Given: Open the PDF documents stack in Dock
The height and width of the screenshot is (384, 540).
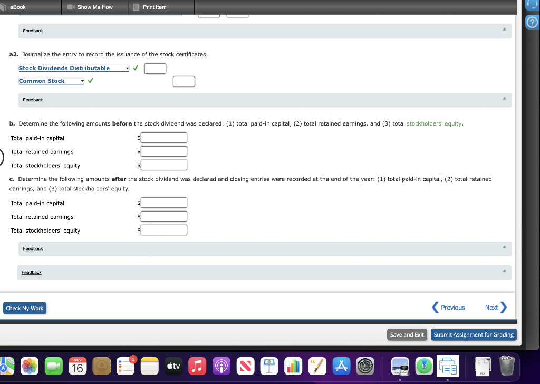Looking at the screenshot, I should click(483, 366).
